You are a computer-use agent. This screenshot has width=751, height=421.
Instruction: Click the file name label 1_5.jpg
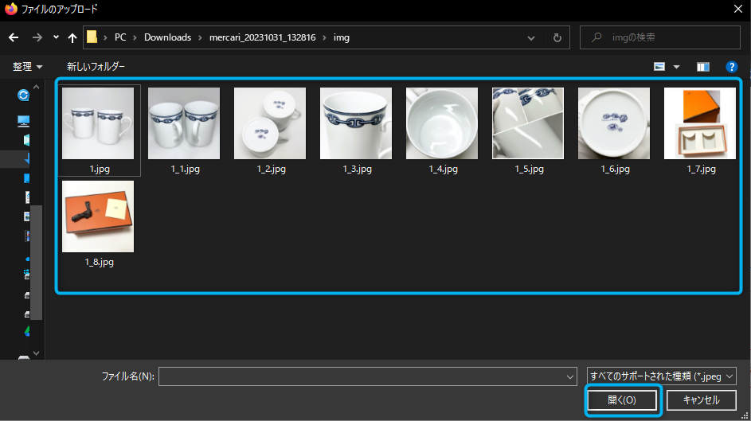pos(530,169)
